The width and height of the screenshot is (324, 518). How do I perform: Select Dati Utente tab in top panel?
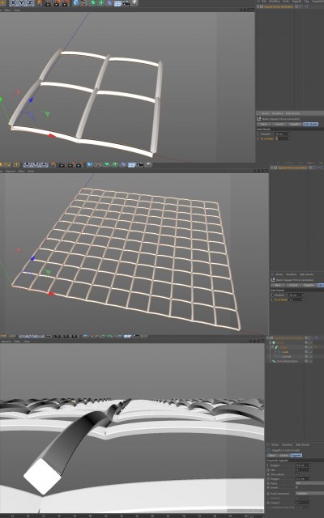coord(310,124)
